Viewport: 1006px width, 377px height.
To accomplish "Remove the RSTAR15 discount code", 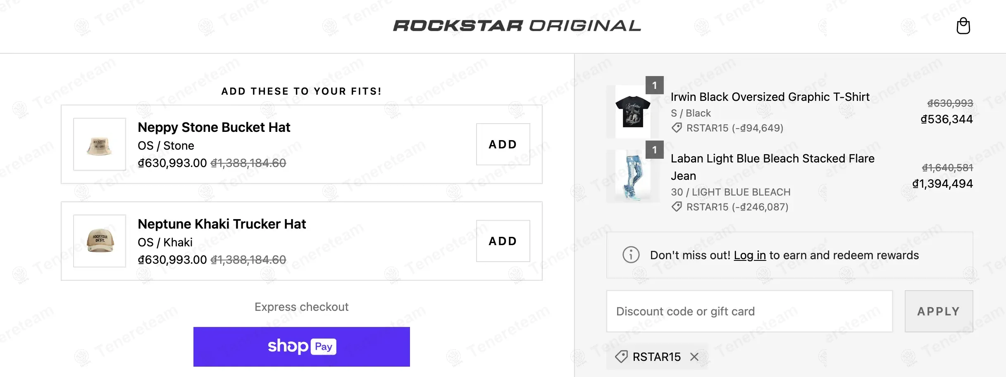I will click(694, 357).
